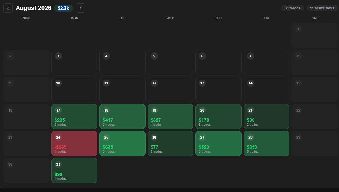The height and width of the screenshot is (192, 339).
Task: Open the August 25 day cell
Action: click(122, 144)
